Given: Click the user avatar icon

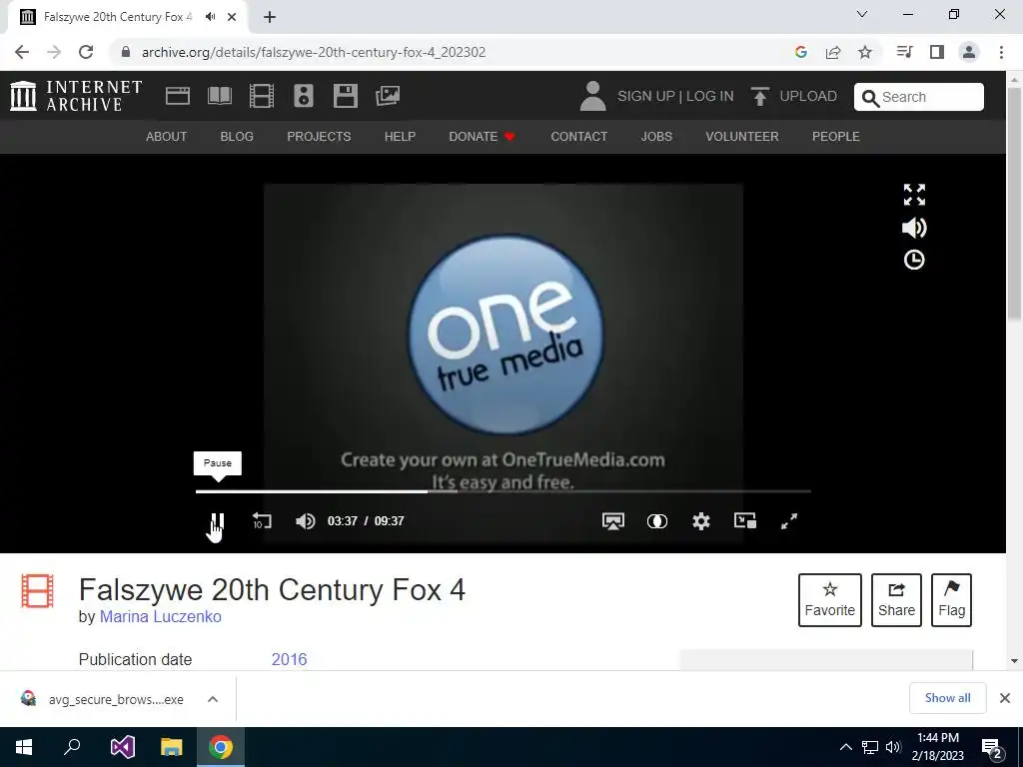Looking at the screenshot, I should 592,96.
